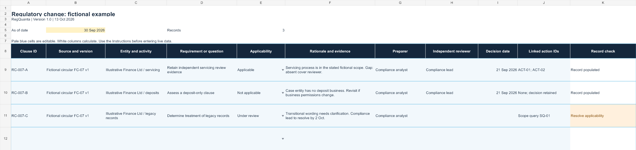Open Applicability dropdown for RC-007-A row
Screen dimensions: 636x150
click(283, 70)
